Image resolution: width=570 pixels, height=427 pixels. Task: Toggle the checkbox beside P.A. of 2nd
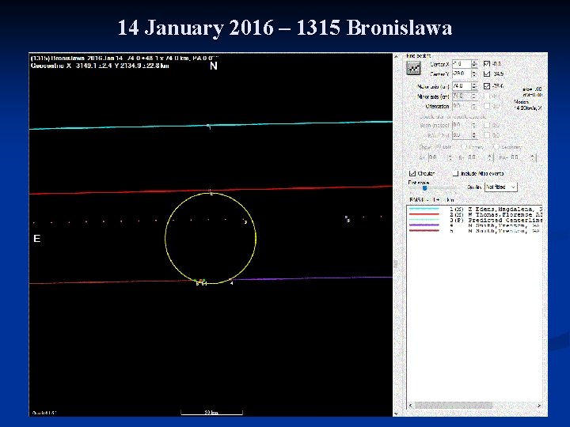pyautogui.click(x=487, y=135)
